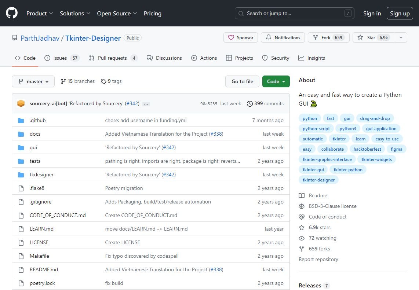Click the commit history clock icon

tap(249, 104)
